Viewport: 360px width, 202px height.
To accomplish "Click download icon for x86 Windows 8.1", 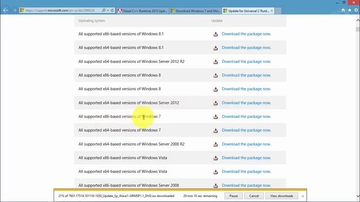I will coord(215,34).
